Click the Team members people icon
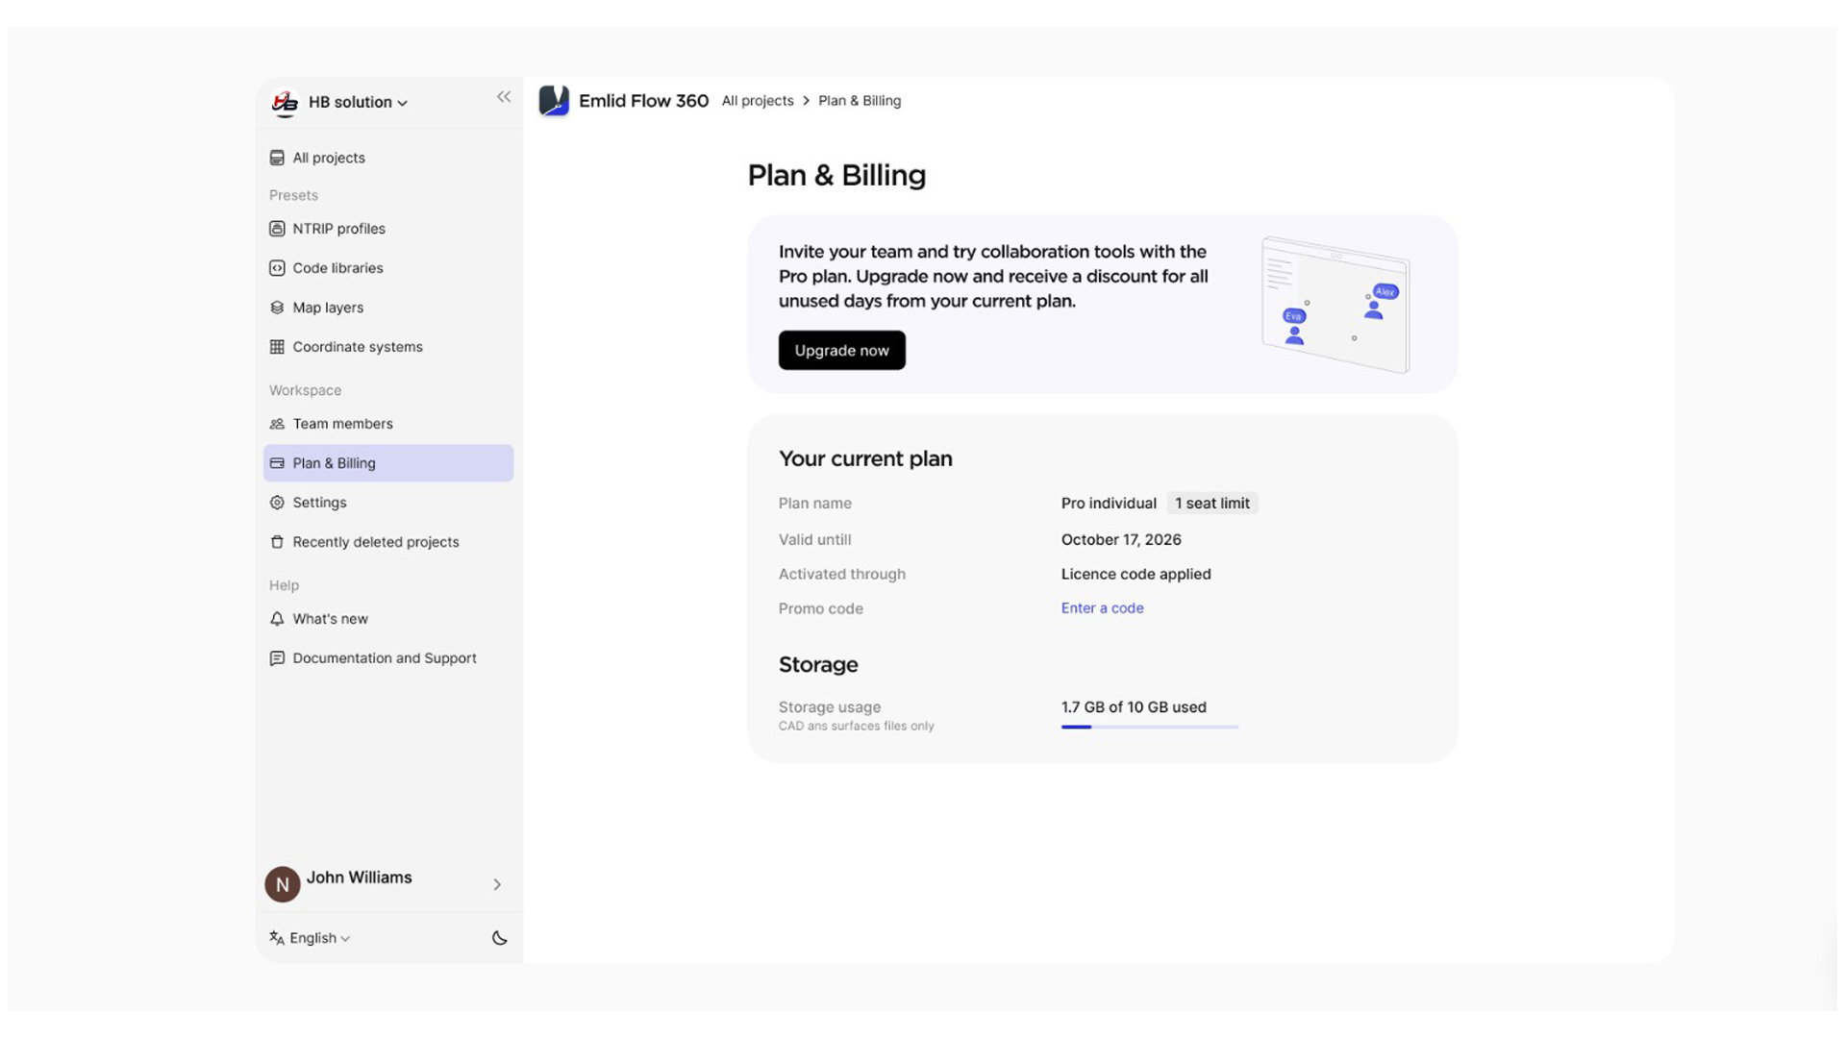 (x=277, y=424)
